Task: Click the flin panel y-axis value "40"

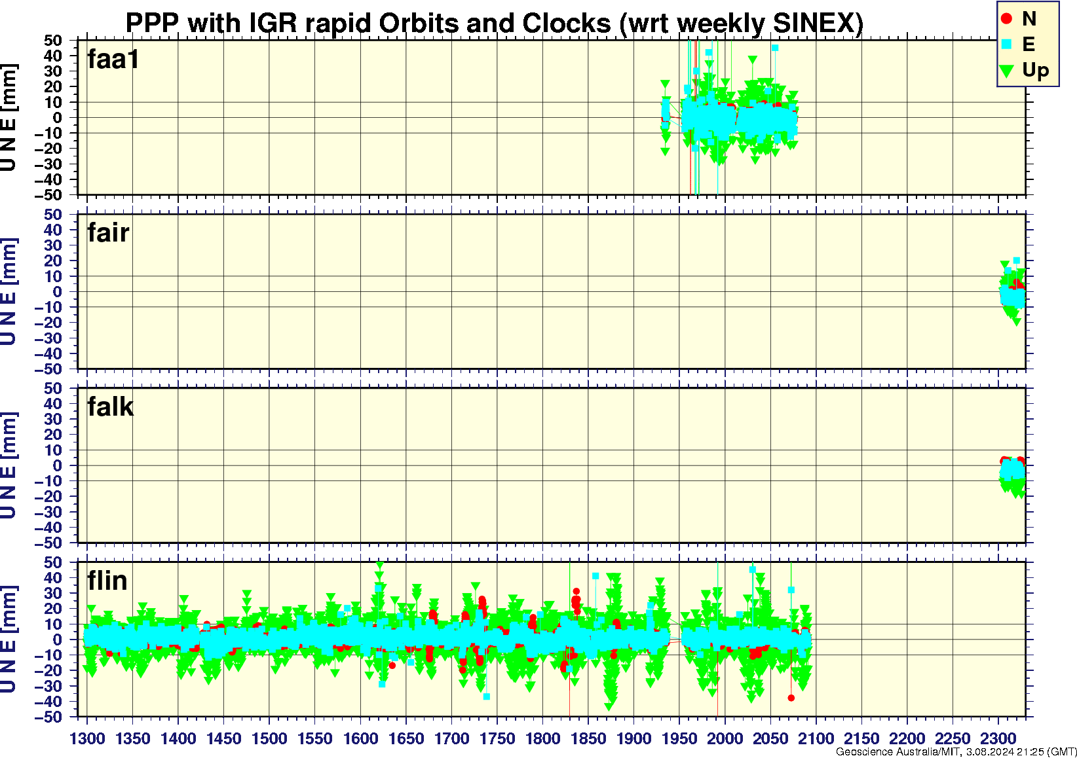Action: [53, 578]
